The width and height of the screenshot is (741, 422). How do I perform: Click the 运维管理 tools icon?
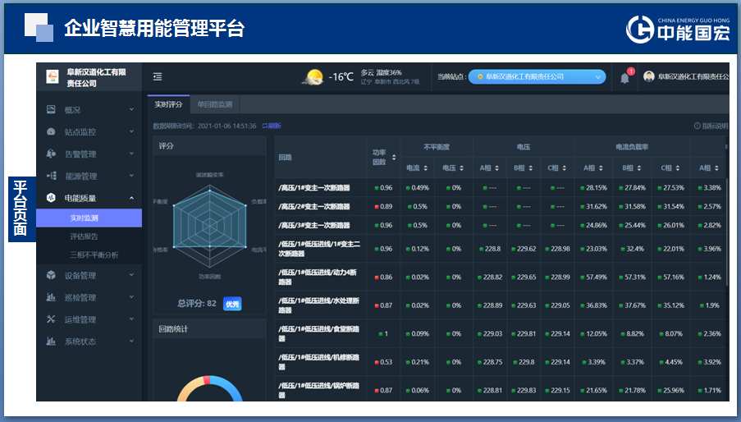pyautogui.click(x=51, y=319)
